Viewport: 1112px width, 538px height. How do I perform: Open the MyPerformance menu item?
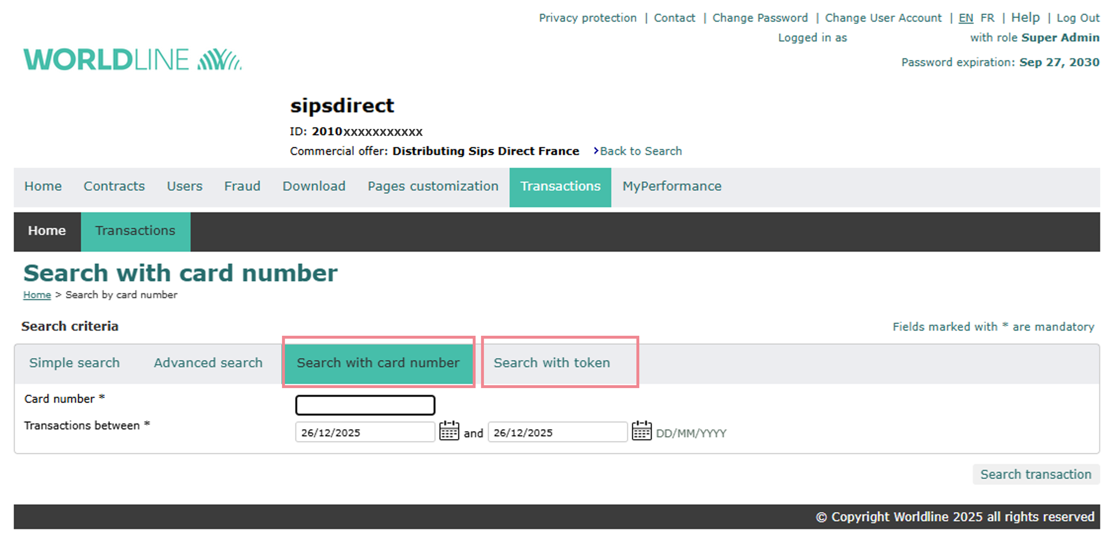coord(672,186)
